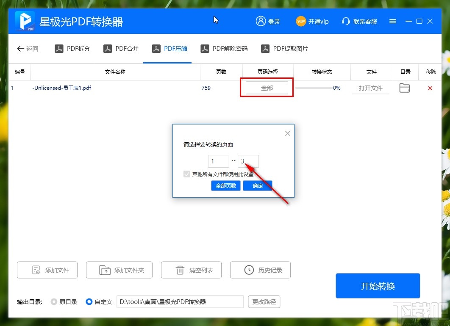Select the PDF压缩 tab

click(169, 49)
